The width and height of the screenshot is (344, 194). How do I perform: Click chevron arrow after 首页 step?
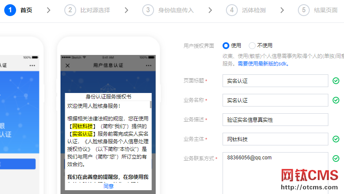click(49, 10)
